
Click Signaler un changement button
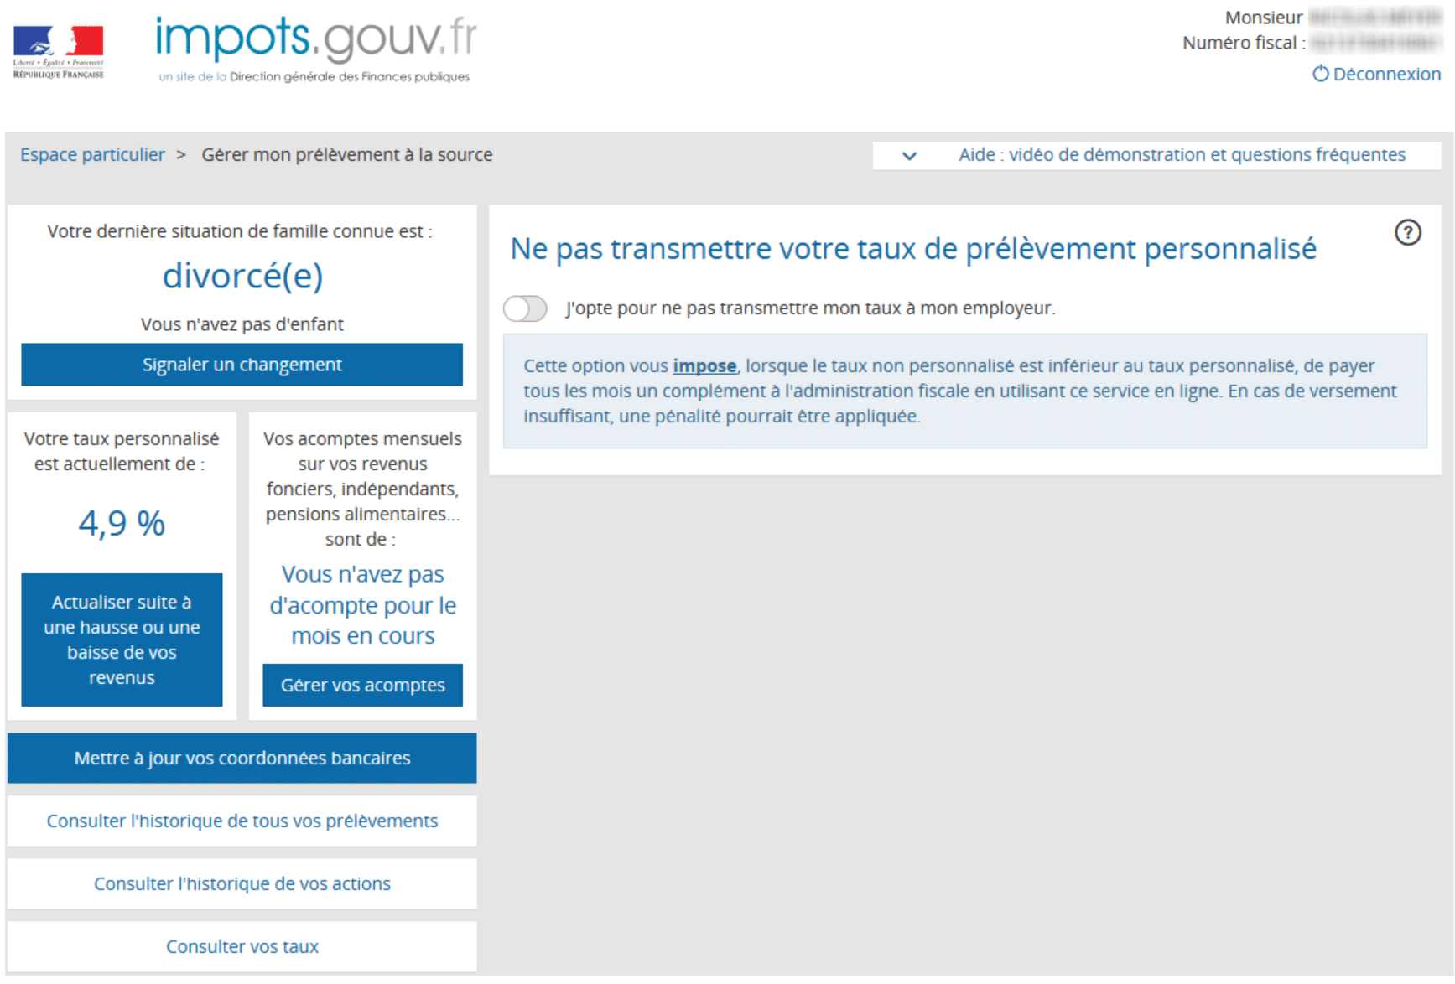(x=242, y=365)
